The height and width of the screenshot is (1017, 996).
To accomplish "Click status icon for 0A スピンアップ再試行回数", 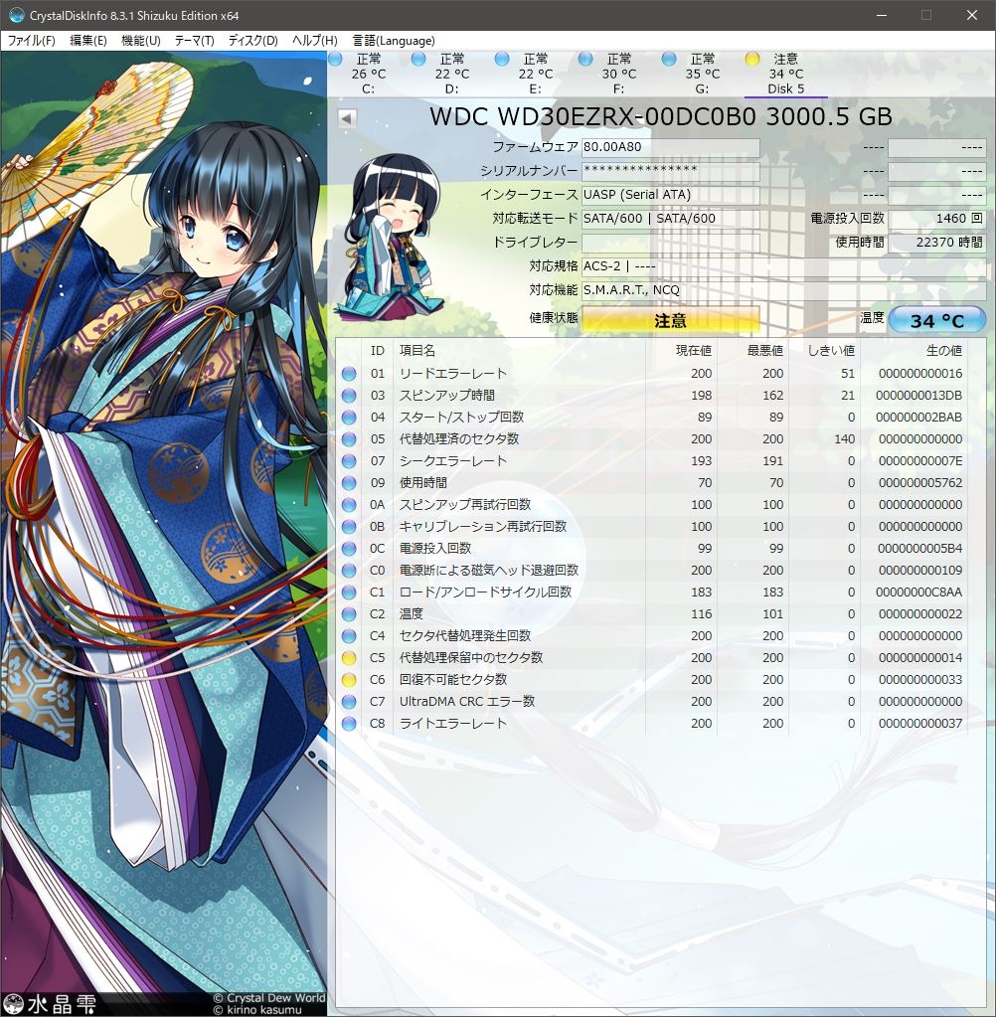I will pyautogui.click(x=349, y=505).
